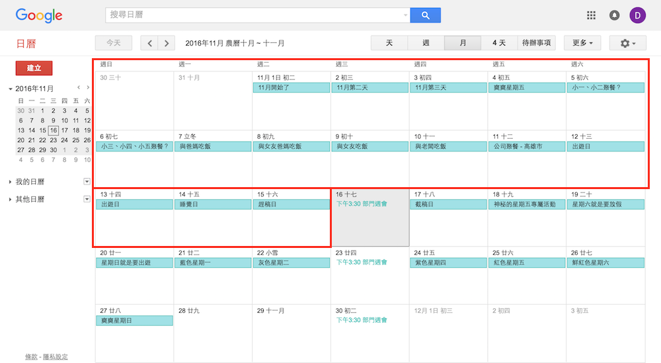Open 我的日曆 options dropdown arrow
The width and height of the screenshot is (661, 363).
[x=87, y=182]
